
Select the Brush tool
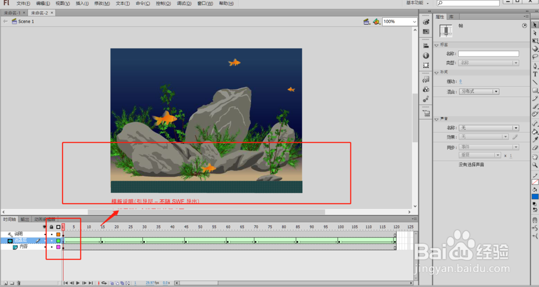[x=535, y=106]
